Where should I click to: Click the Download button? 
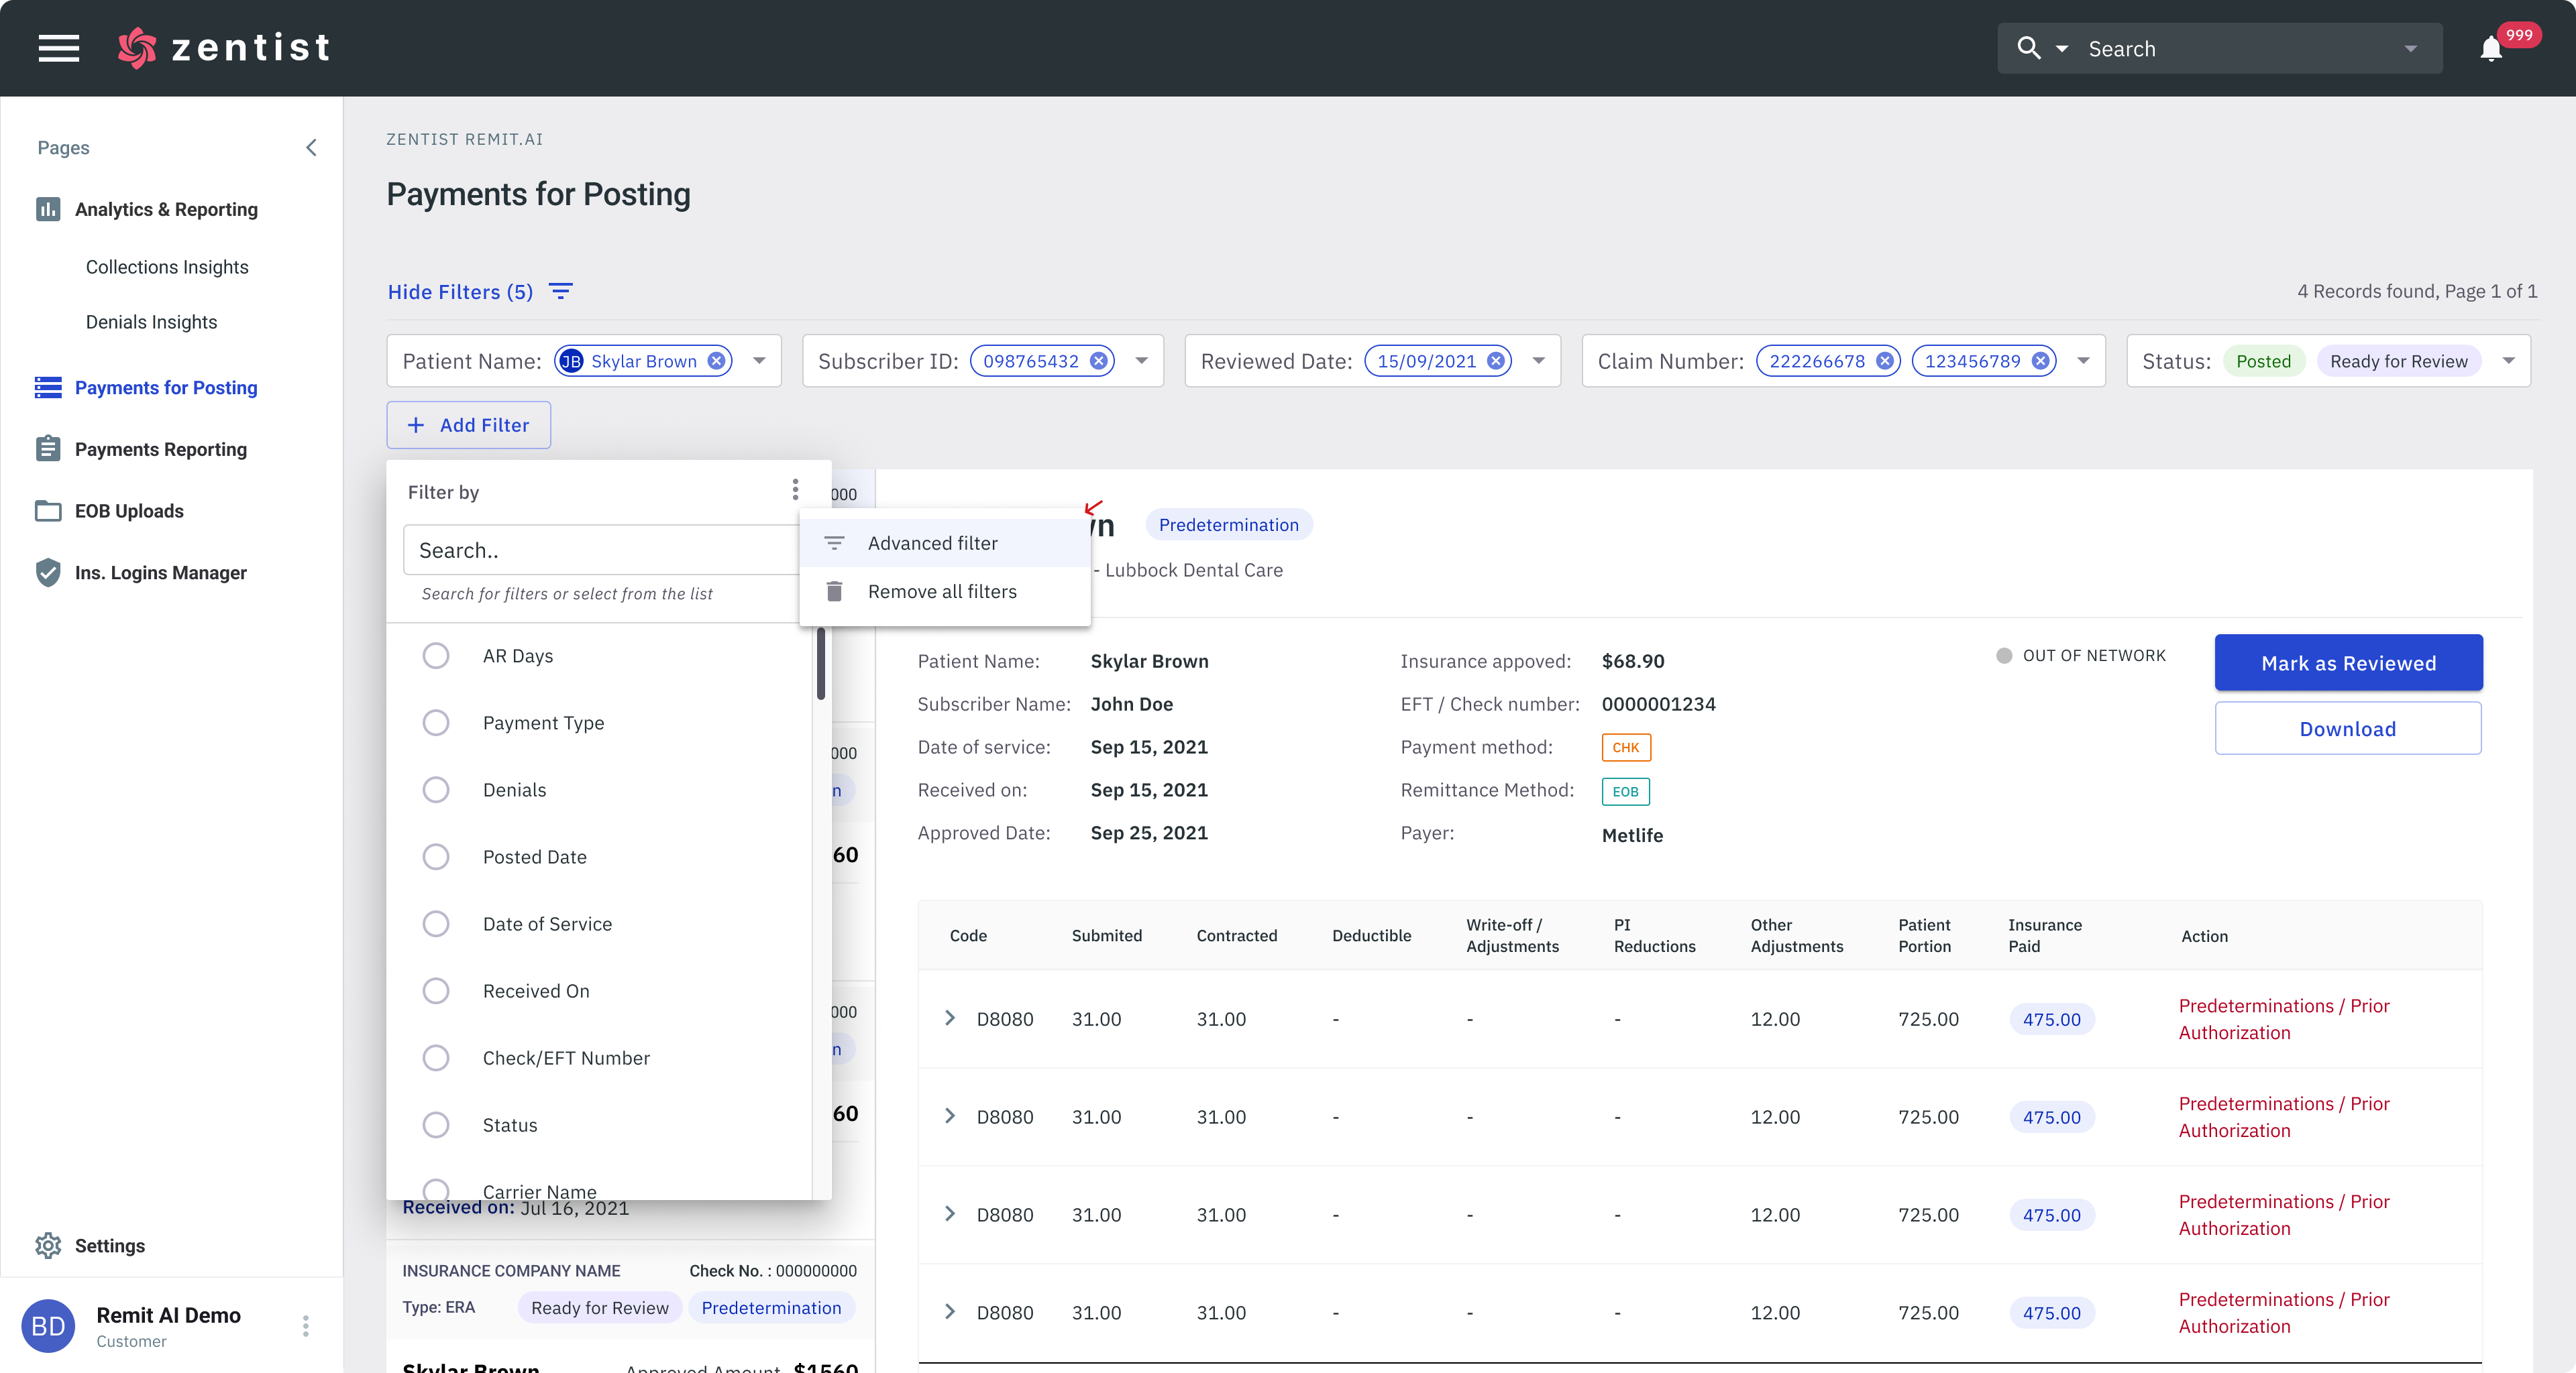(x=2347, y=729)
